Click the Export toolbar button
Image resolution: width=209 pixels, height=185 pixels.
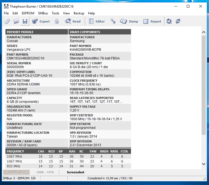coord(41,21)
